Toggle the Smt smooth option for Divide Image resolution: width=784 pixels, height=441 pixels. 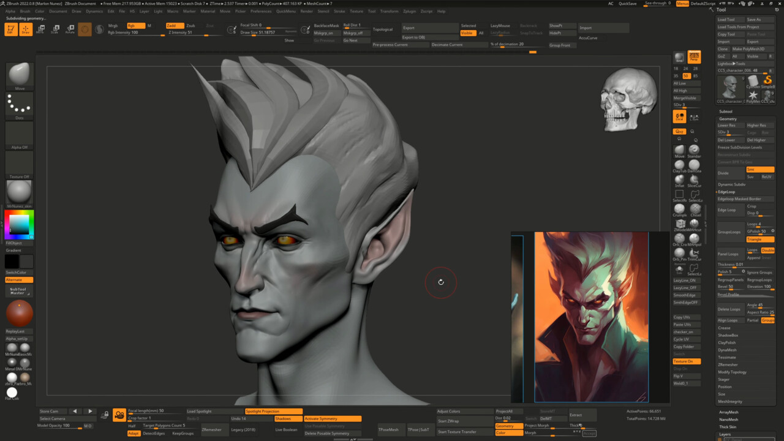point(759,170)
